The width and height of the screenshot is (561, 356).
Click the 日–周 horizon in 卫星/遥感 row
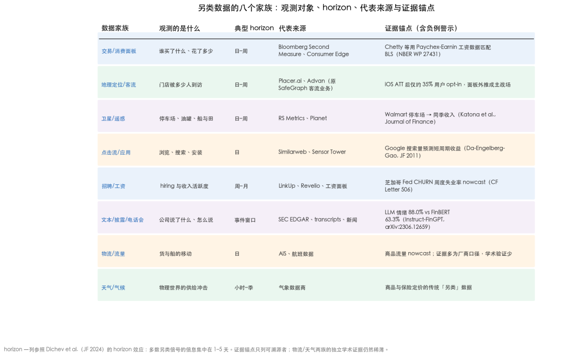click(241, 119)
